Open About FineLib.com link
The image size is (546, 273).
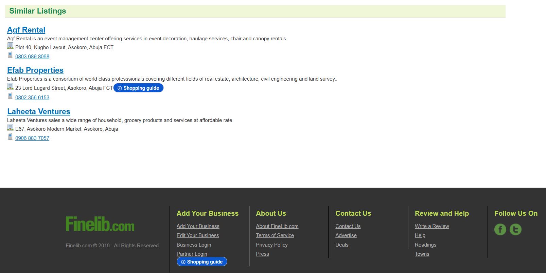277,226
